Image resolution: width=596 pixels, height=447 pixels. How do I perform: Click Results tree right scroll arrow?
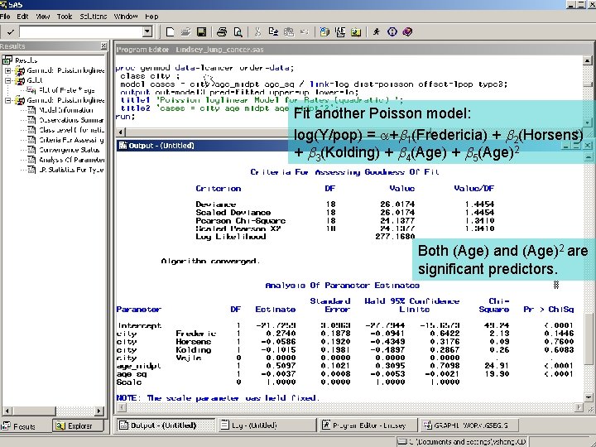coord(99,411)
